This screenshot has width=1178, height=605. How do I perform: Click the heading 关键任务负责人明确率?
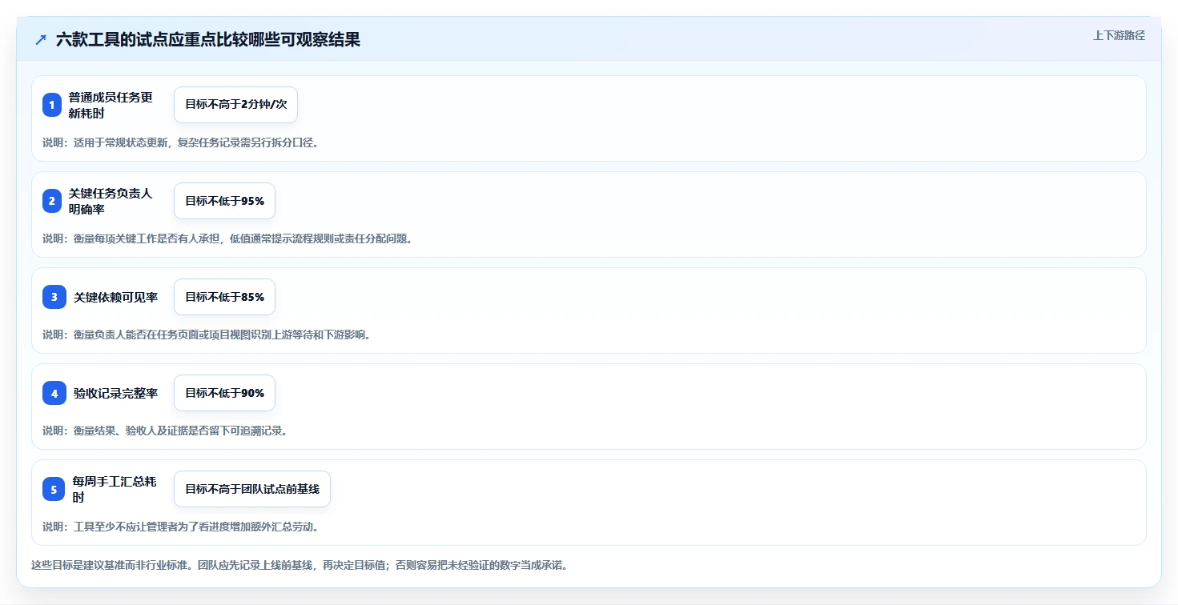pyautogui.click(x=111, y=201)
